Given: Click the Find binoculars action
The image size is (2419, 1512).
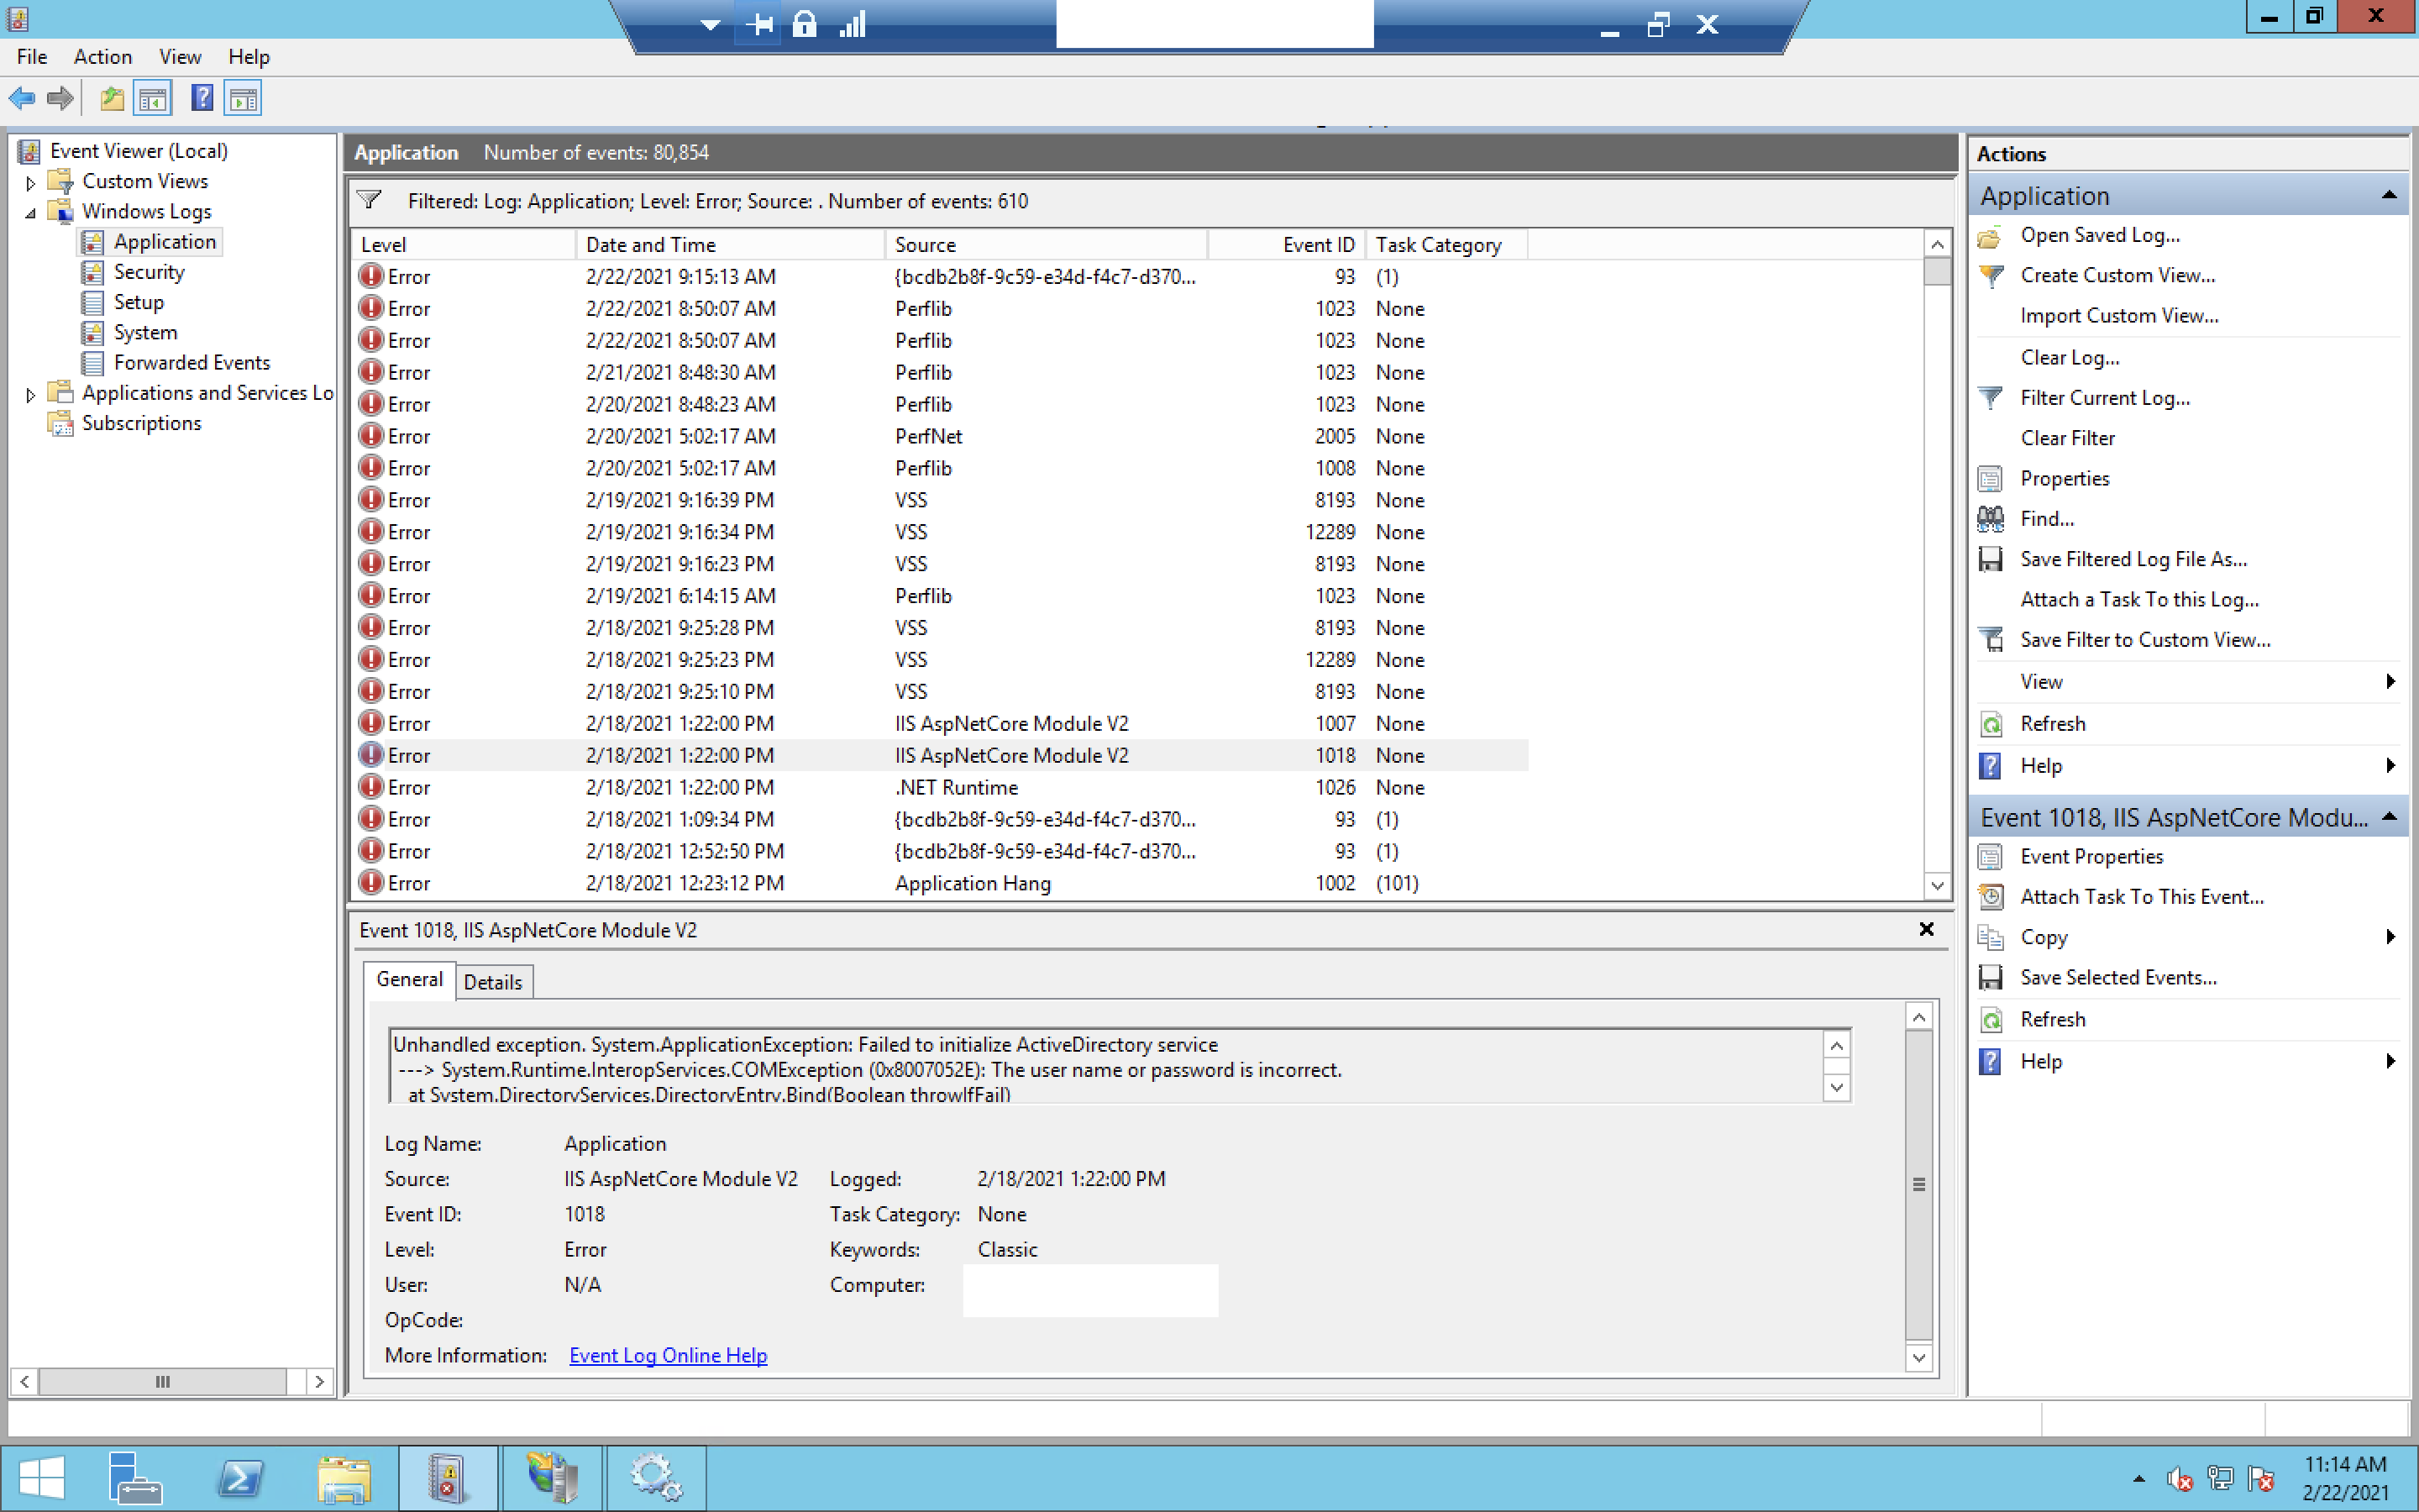Looking at the screenshot, I should tap(2046, 518).
